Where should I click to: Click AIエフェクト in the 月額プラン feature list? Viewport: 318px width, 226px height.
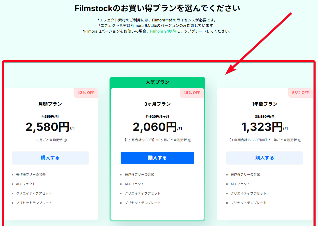(x=26, y=184)
